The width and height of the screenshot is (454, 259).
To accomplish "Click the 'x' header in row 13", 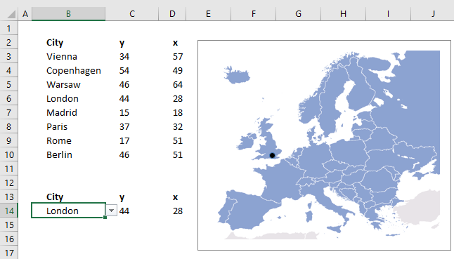I will click(x=175, y=197).
